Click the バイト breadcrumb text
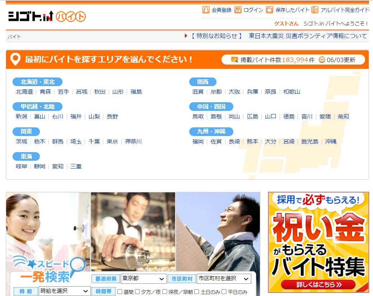373x296 pixels. 14,37
